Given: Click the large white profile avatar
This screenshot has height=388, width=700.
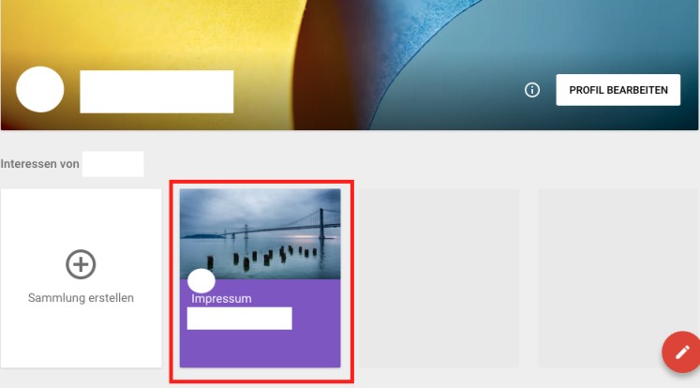Looking at the screenshot, I should [40, 89].
